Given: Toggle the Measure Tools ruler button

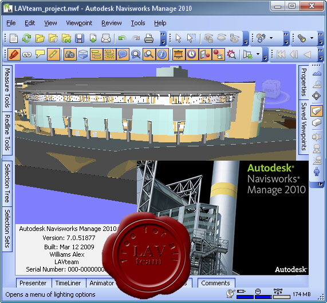Looking at the screenshot, I should (53, 54).
